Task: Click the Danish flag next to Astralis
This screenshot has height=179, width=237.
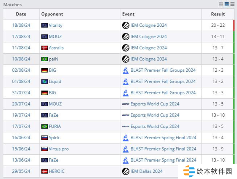Action: 44,48
